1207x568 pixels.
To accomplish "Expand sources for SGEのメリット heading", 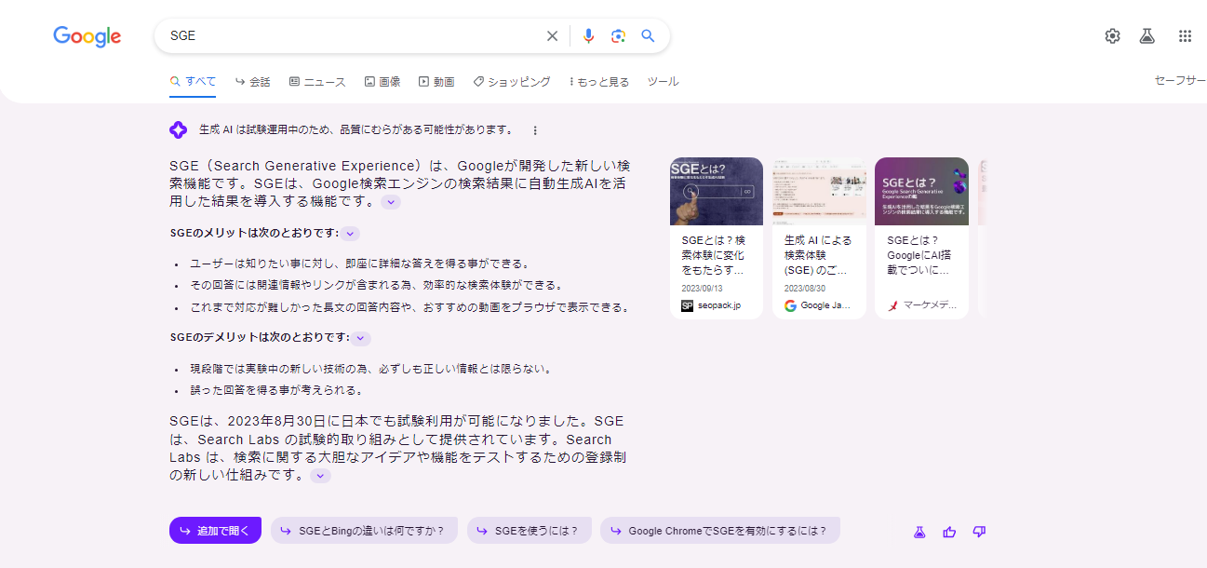I will (351, 234).
